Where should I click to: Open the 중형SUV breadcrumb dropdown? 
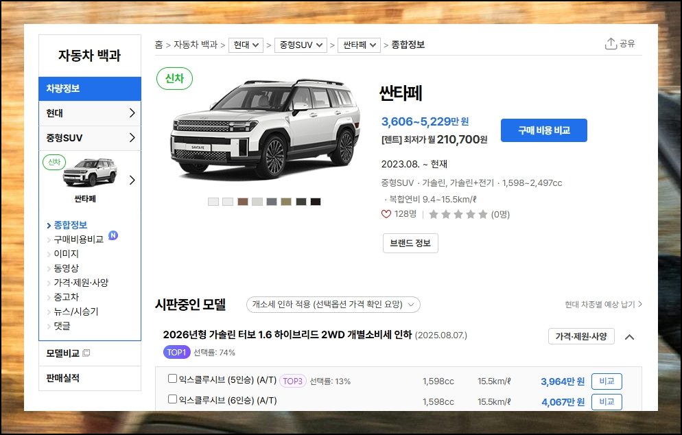(x=301, y=45)
